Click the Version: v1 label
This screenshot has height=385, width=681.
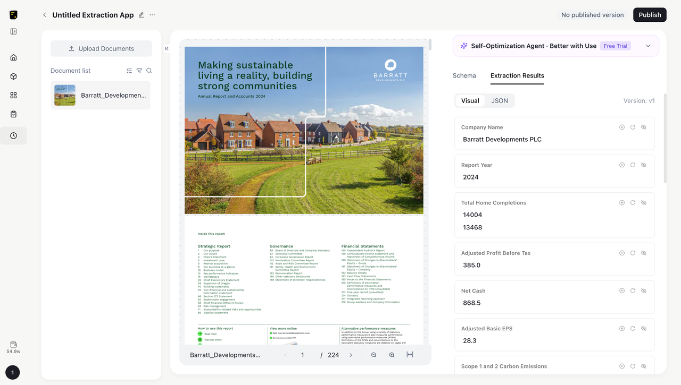[639, 101]
